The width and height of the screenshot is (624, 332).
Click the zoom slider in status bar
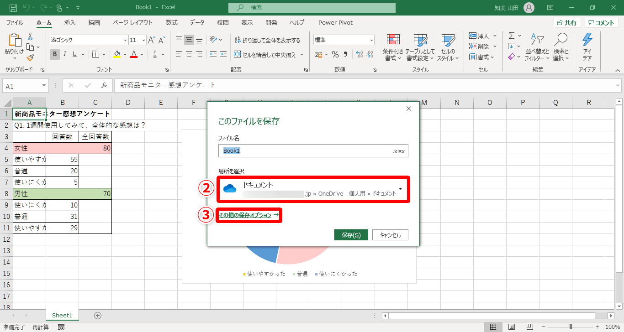tap(571, 327)
